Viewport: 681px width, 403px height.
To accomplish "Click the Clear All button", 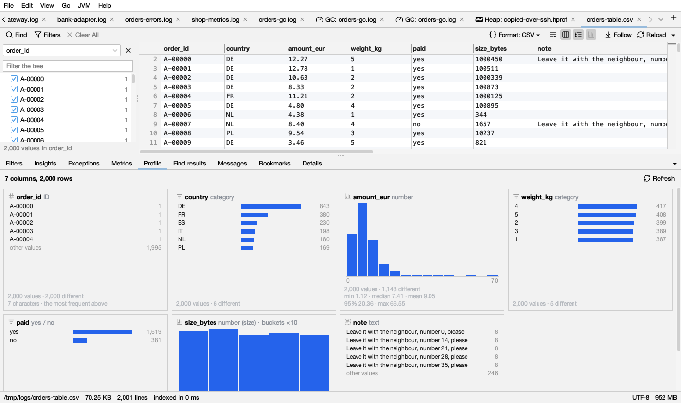I will click(83, 35).
